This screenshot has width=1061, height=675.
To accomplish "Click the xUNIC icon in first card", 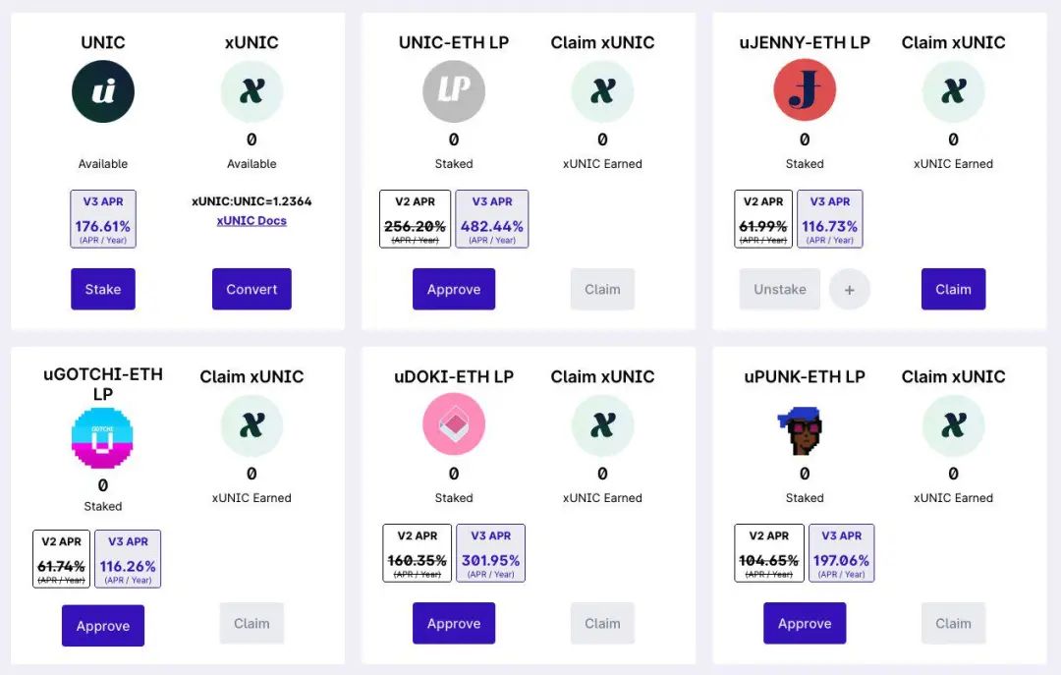I will tap(251, 91).
